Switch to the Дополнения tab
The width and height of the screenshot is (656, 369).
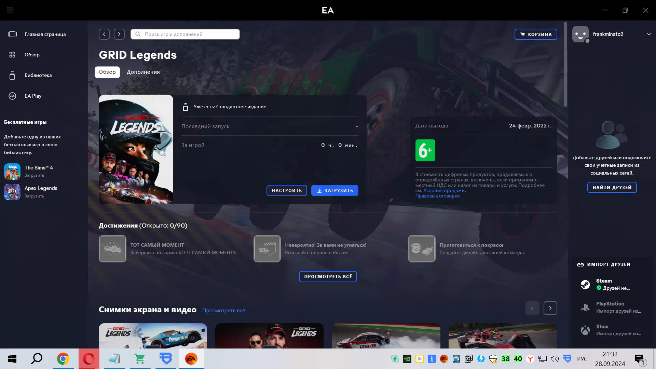(x=143, y=72)
